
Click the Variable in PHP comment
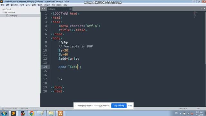(x=76, y=46)
